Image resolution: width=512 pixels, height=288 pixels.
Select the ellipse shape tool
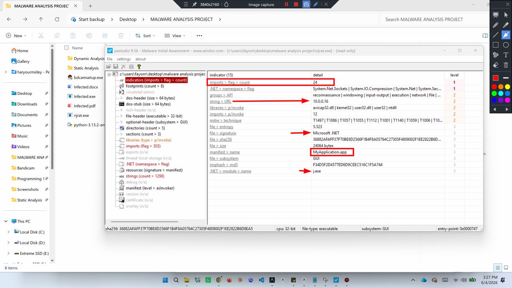tap(506, 45)
